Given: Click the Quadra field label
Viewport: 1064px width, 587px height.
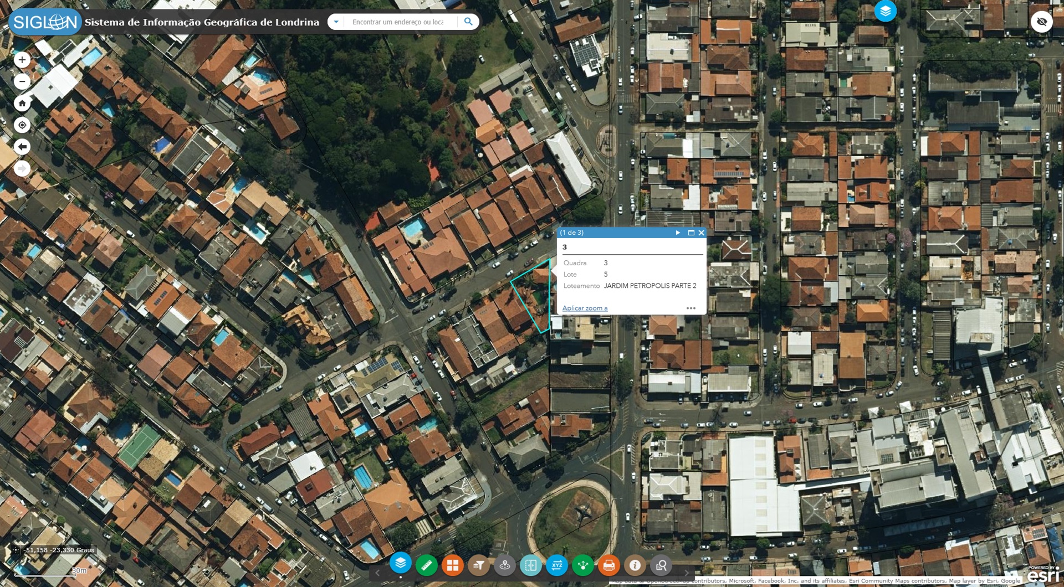Looking at the screenshot, I should click(x=575, y=263).
